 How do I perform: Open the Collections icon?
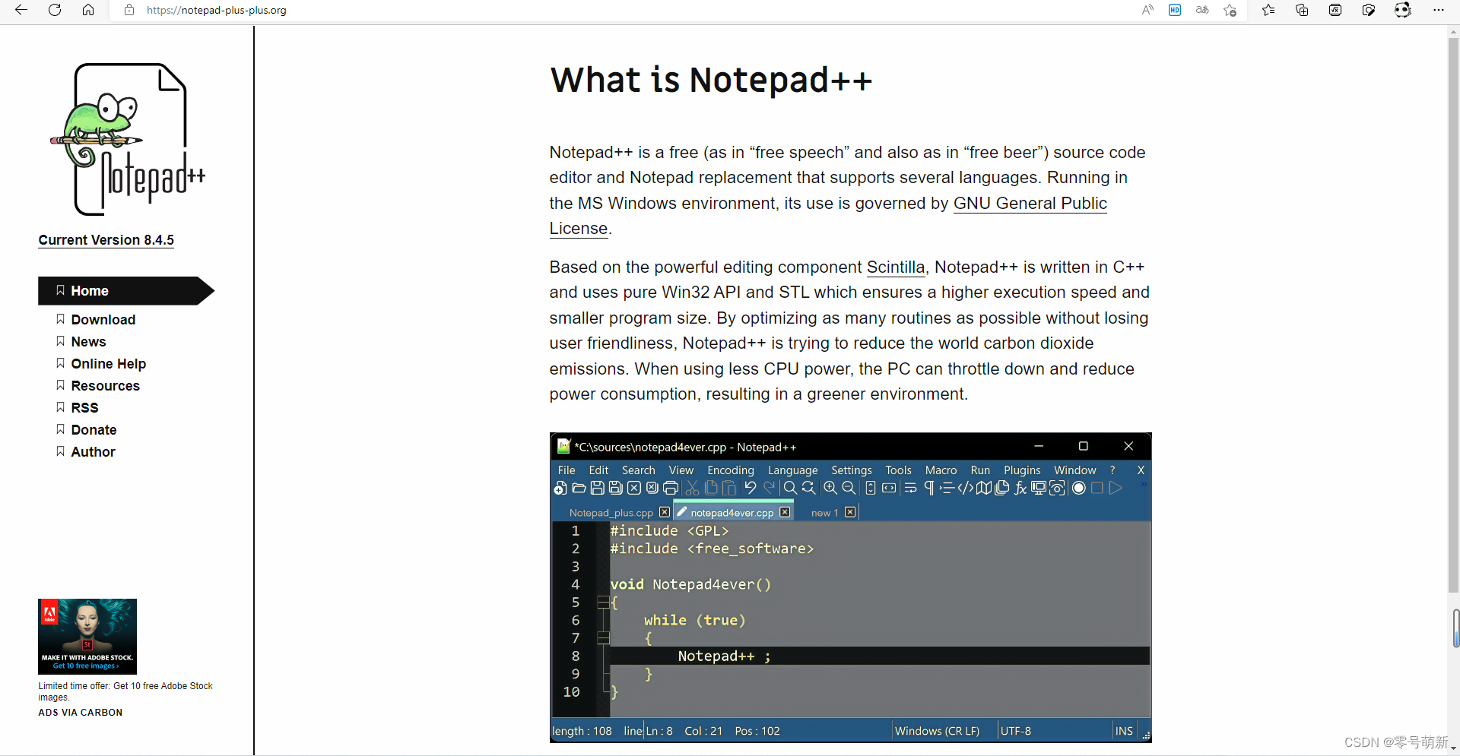(x=1302, y=10)
